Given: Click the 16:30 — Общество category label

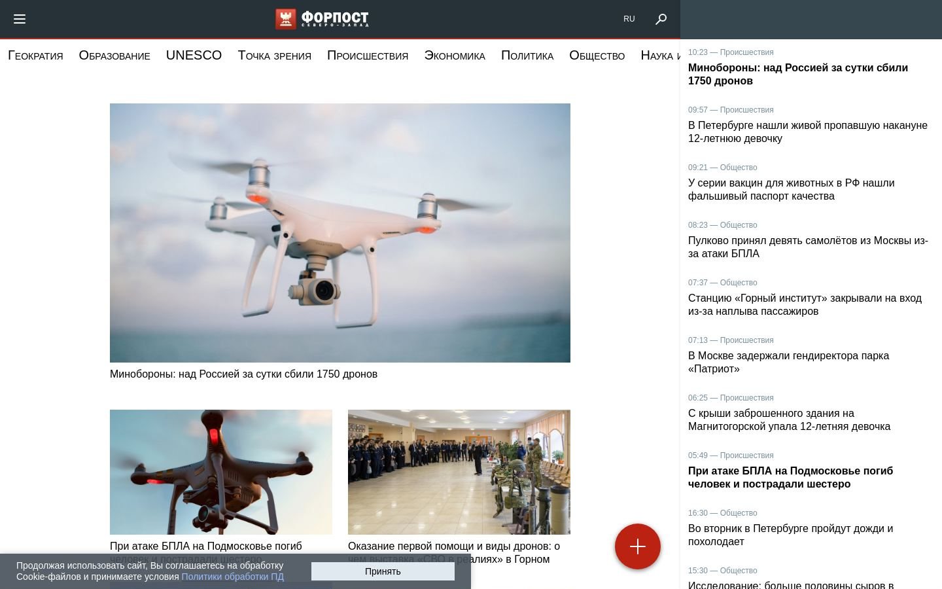Looking at the screenshot, I should 722,513.
